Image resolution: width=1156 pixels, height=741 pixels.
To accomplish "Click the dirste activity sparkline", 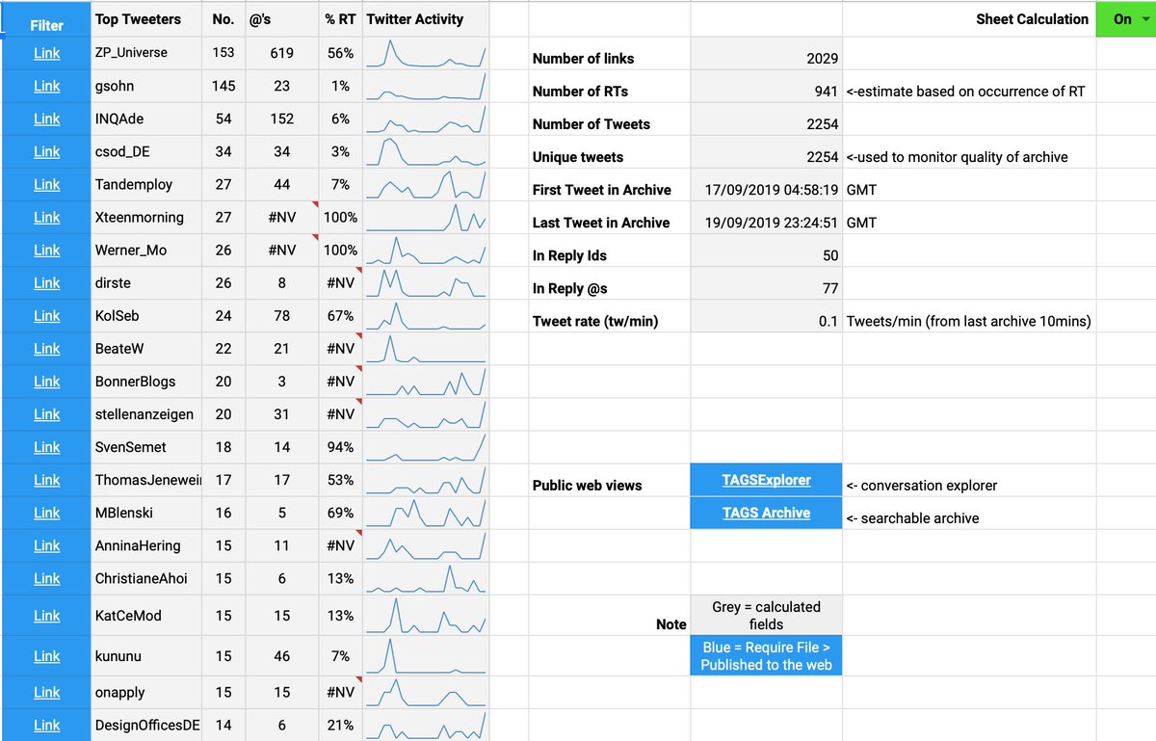I will tap(425, 282).
